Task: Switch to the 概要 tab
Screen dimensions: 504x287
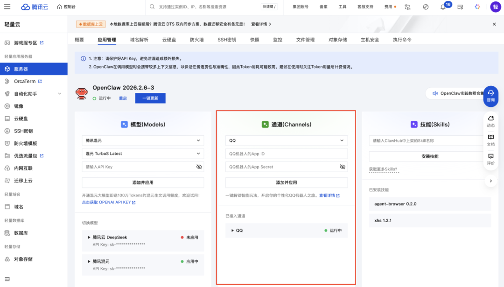Action: coord(79,40)
